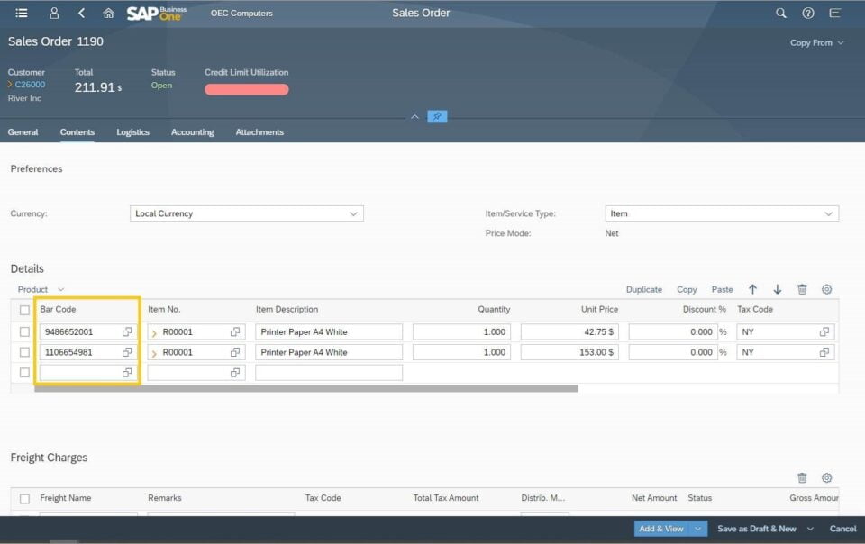
Task: Click quantity field in 42.75 row
Action: [461, 331]
